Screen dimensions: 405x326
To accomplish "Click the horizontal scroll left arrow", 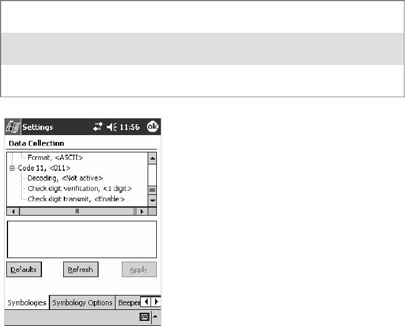I will point(13,212).
